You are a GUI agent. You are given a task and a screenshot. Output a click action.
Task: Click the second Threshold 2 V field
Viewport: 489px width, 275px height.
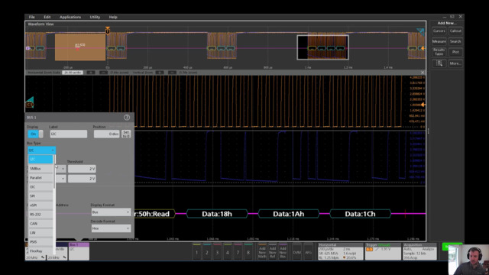(x=82, y=179)
